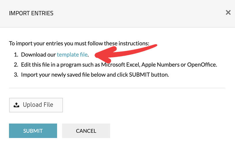This screenshot has height=142, width=235.
Task: Click the list number '2.'
Action: 16,64
